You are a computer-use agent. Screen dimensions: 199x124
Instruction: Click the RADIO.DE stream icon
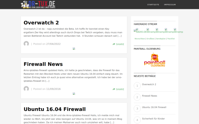(141, 31)
